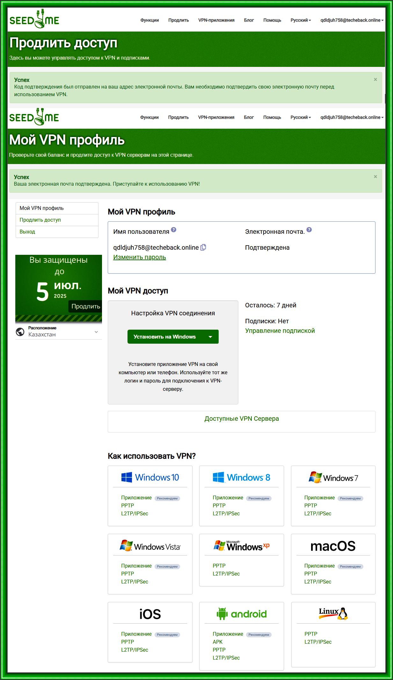This screenshot has width=393, height=680.
Task: Click the macOS logo
Action: point(333,546)
